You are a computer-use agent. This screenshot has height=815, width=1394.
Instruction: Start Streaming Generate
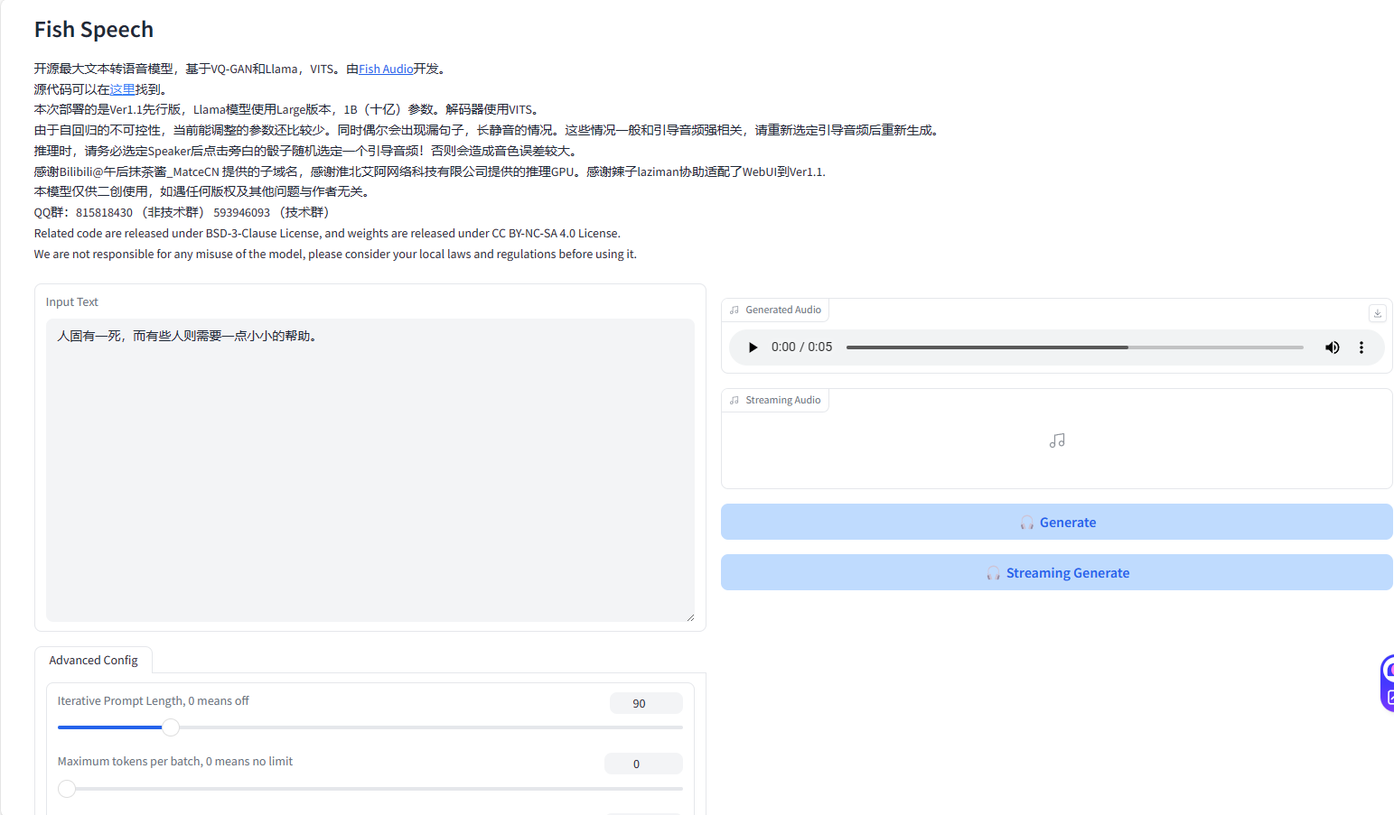(x=1067, y=573)
